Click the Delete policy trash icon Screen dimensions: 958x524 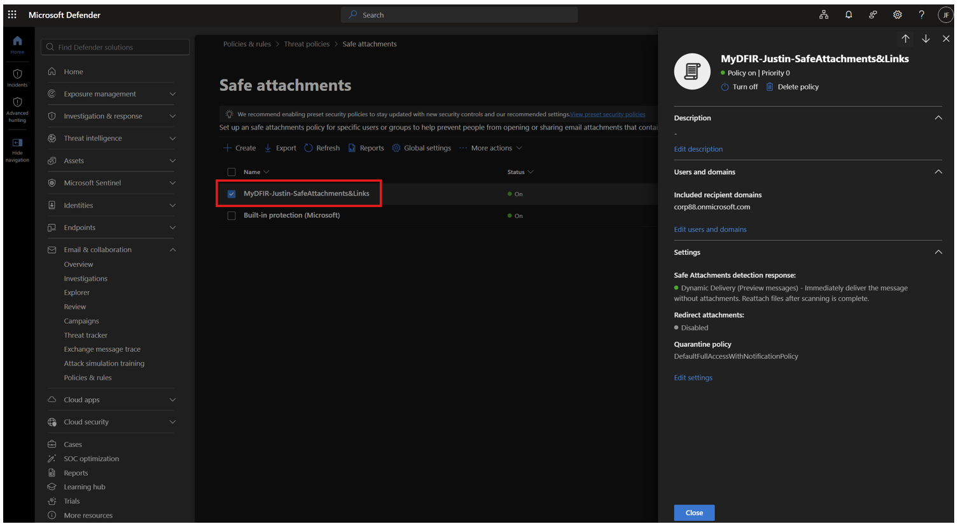click(770, 87)
